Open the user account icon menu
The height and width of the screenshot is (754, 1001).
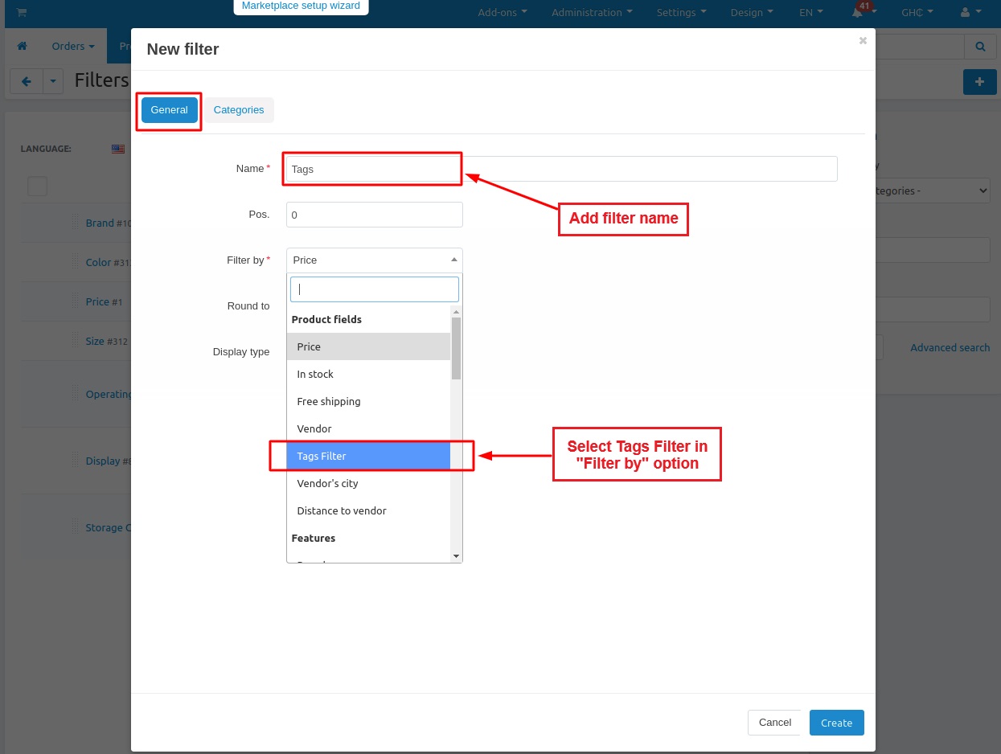[965, 13]
